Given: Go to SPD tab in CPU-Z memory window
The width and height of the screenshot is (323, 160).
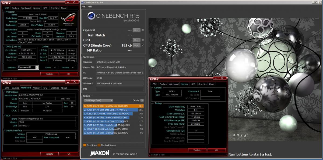Looking at the screenshot, I should pyautogui.click(x=193, y=84).
